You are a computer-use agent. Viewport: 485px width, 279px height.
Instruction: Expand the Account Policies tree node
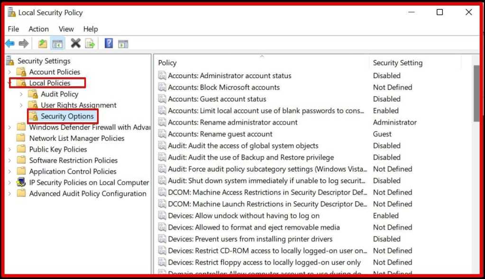pos(9,72)
